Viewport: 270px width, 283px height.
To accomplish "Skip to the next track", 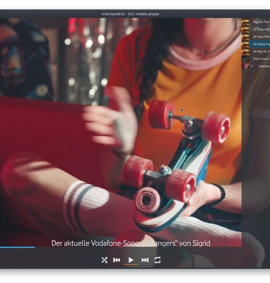I will (145, 260).
